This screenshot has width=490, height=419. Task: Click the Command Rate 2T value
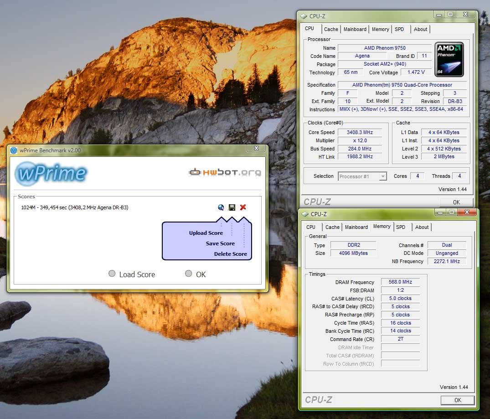[400, 339]
